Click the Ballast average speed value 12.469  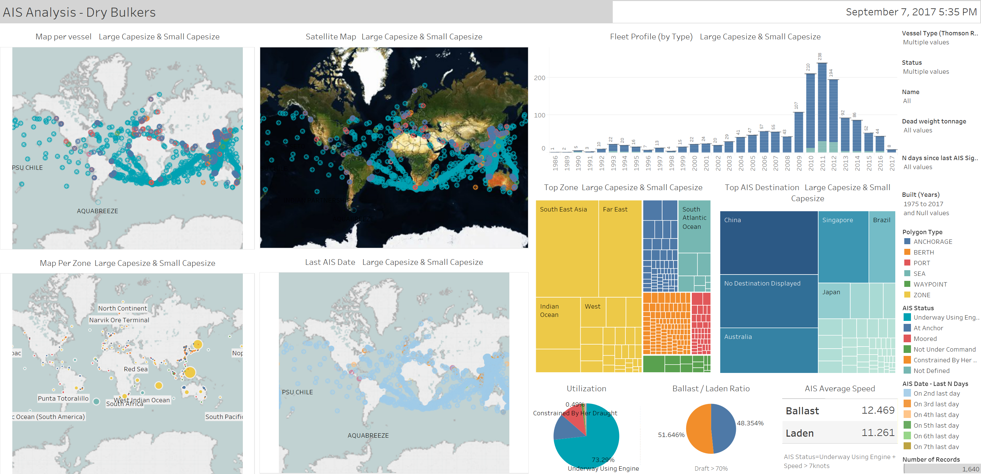pyautogui.click(x=878, y=410)
